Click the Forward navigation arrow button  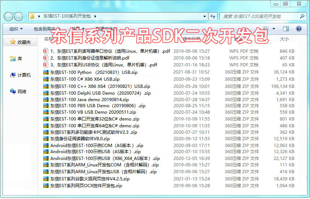[18, 16]
